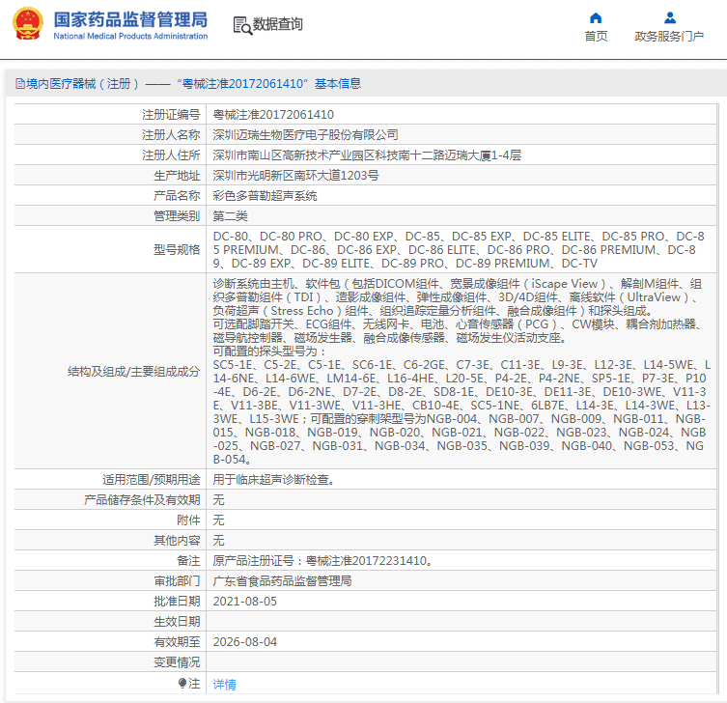Go to 首页 home link
The image size is (727, 703).
coord(596,36)
